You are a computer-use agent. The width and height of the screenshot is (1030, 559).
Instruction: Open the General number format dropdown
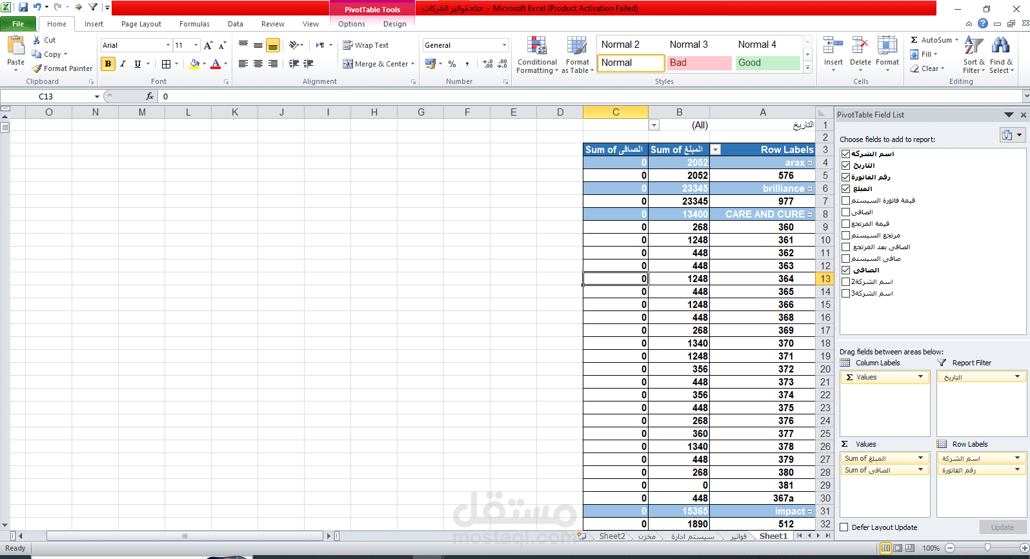pyautogui.click(x=504, y=45)
